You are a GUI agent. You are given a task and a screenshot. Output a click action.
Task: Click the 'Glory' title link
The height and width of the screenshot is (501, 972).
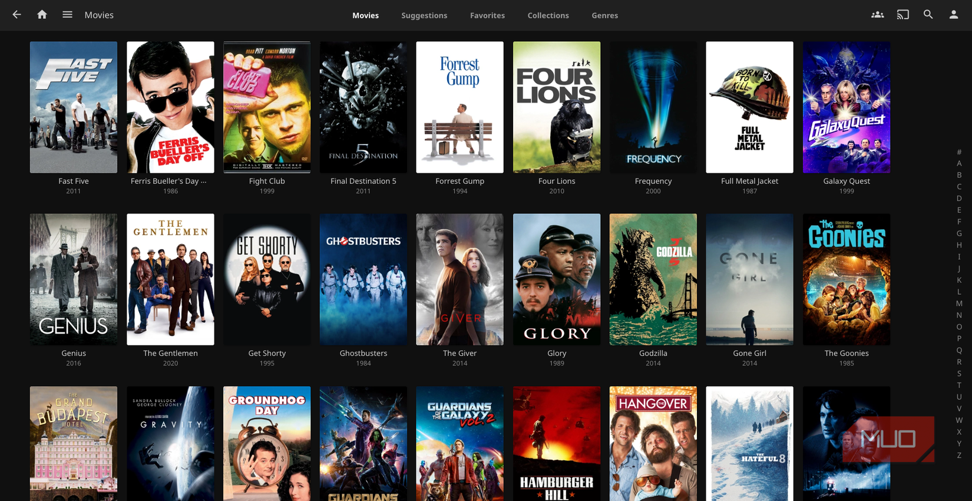[x=557, y=353]
